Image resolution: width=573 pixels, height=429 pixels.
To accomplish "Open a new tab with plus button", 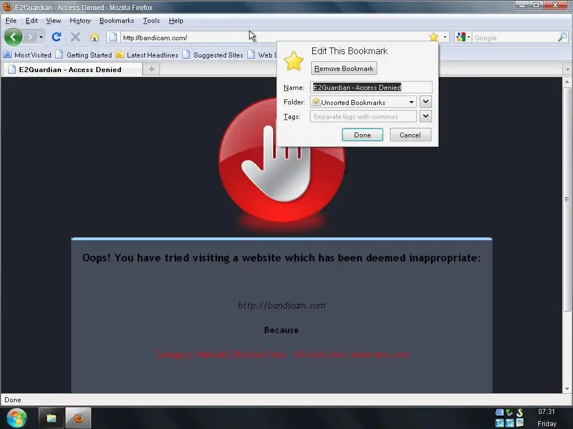I will pos(151,69).
